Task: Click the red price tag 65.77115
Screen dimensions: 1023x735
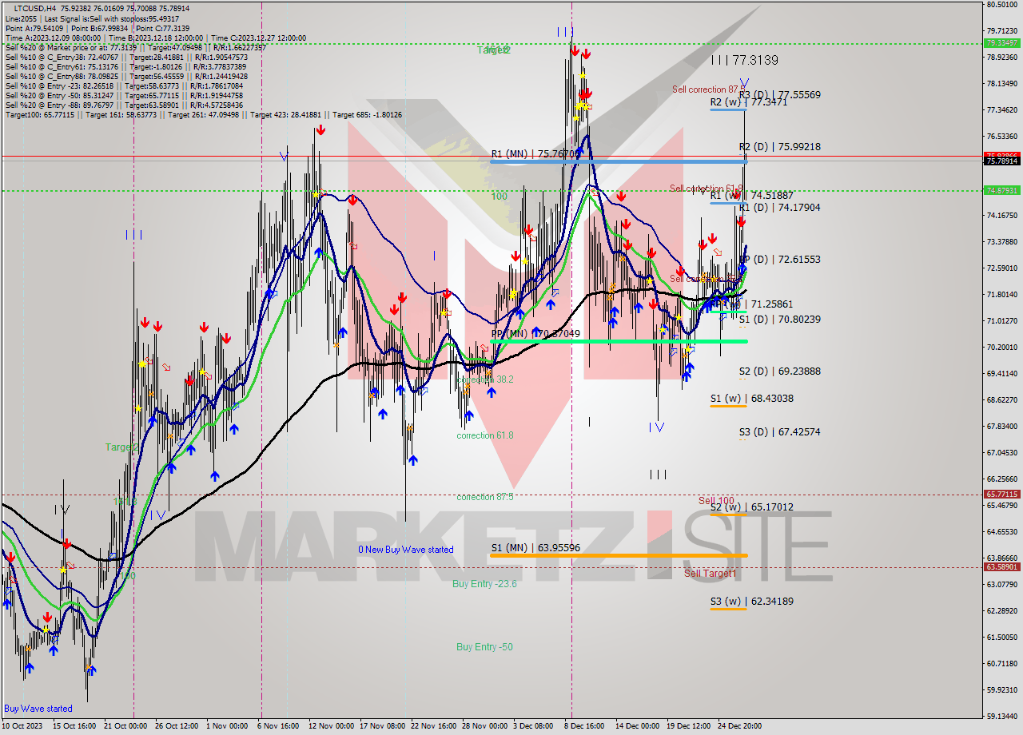Action: pyautogui.click(x=1001, y=495)
